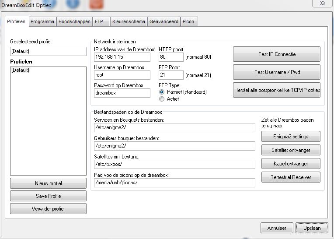Image resolution: width=334 pixels, height=239 pixels.
Task: Click the Save Profile button
Action: point(49,196)
